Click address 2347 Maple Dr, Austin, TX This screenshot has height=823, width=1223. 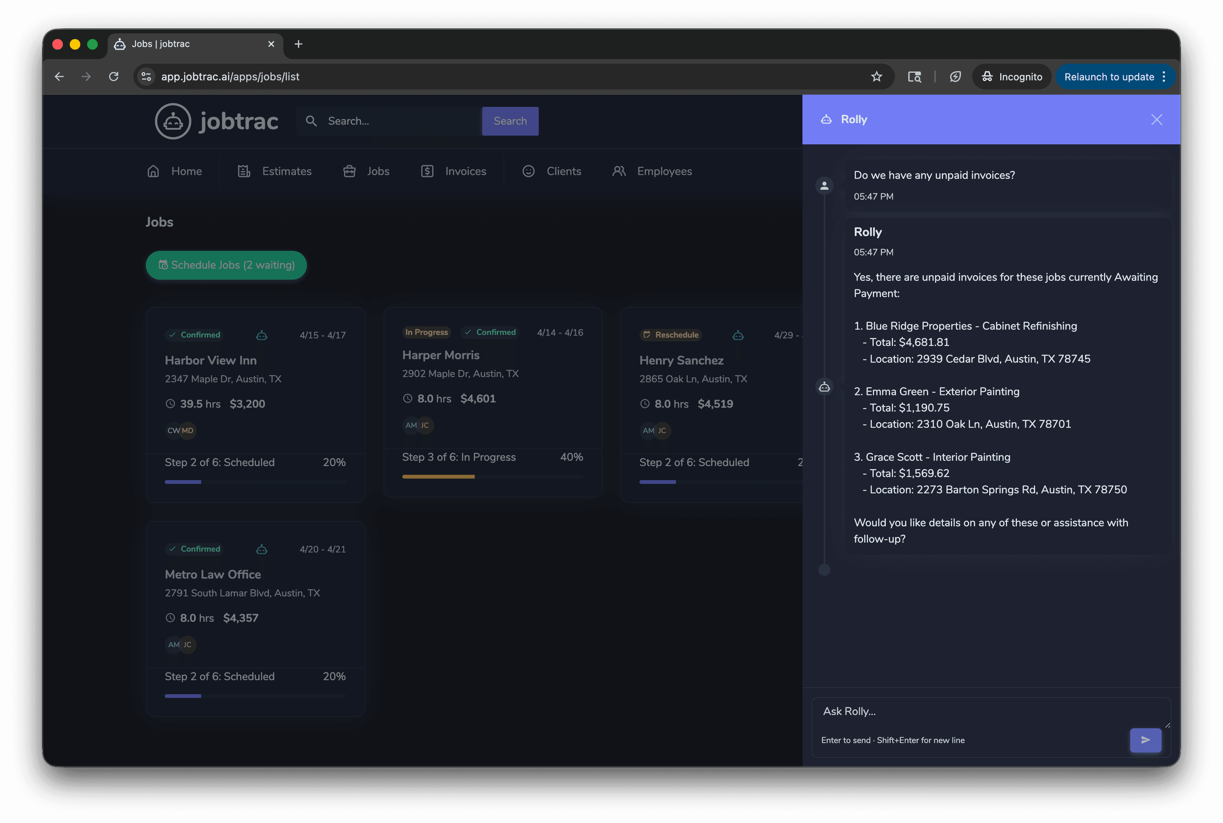pos(223,379)
